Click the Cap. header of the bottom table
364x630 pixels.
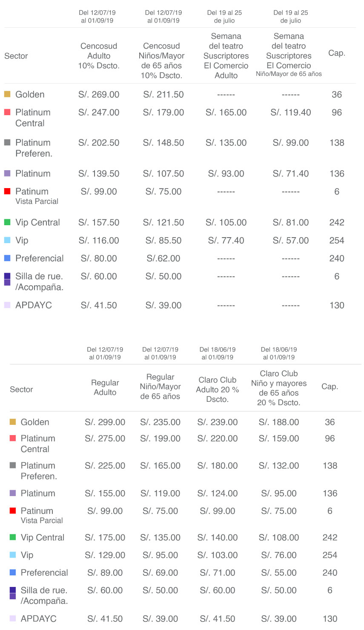point(330,386)
